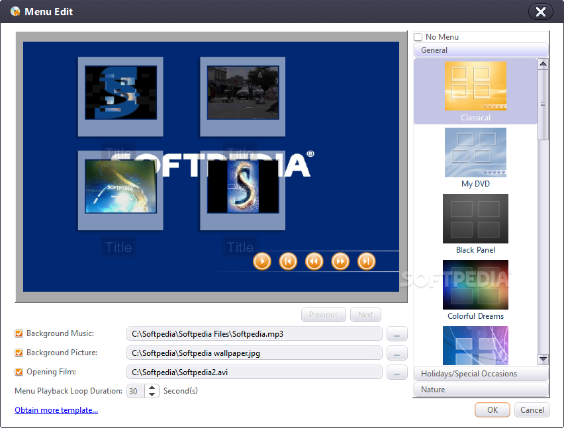The width and height of the screenshot is (564, 428).
Task: Increase the loop duration with the up arrow
Action: 152,388
